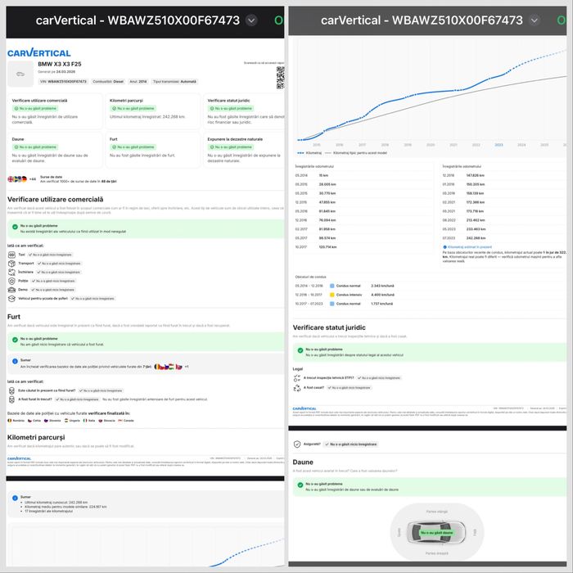Click green checkmark in Daune result banner
This screenshot has height=573, width=573.
click(x=300, y=485)
